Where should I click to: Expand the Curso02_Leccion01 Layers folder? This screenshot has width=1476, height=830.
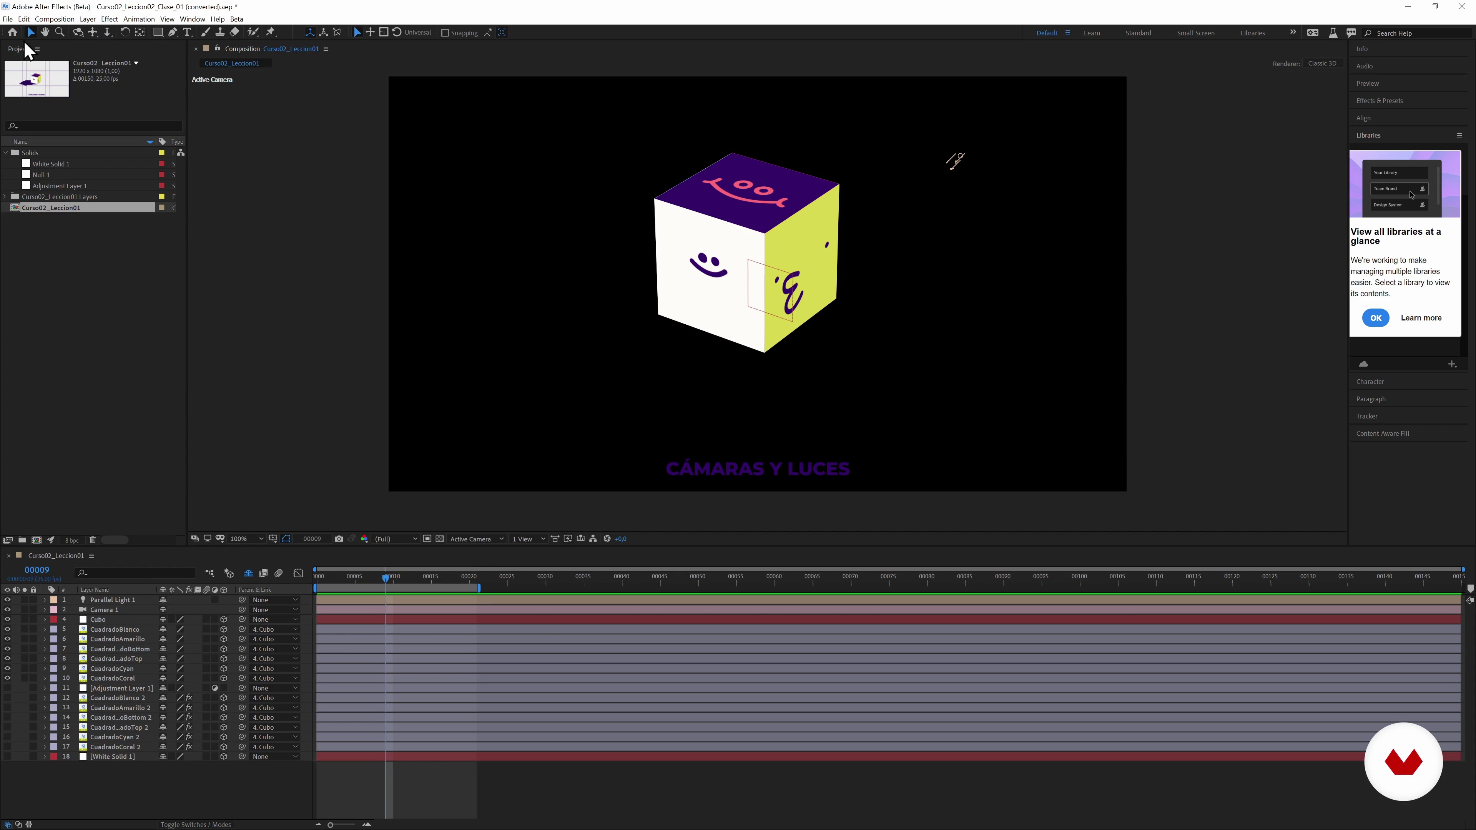pos(5,196)
